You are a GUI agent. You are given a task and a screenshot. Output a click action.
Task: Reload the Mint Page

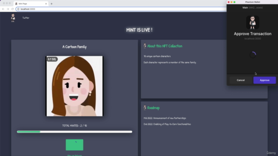point(13,9)
